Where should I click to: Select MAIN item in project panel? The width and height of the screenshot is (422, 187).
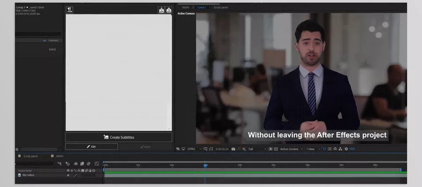[52, 50]
